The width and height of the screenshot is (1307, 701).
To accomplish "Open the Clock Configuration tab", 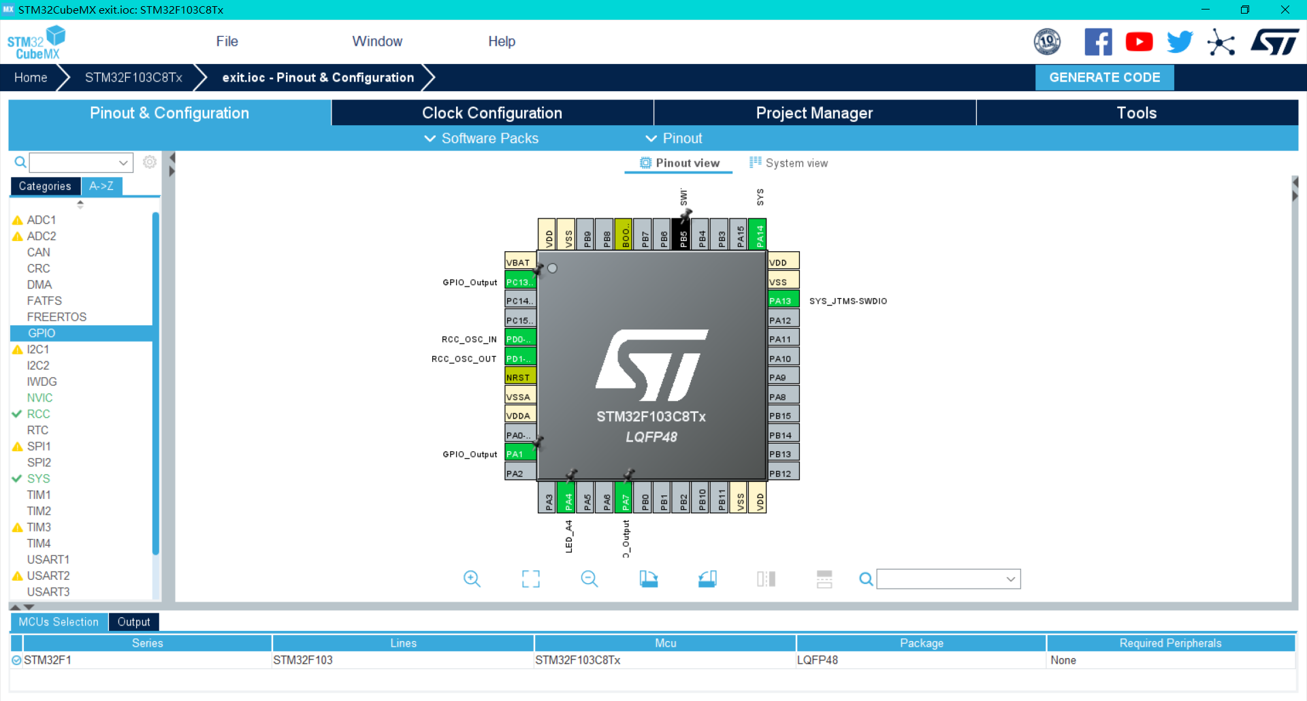I will point(492,112).
